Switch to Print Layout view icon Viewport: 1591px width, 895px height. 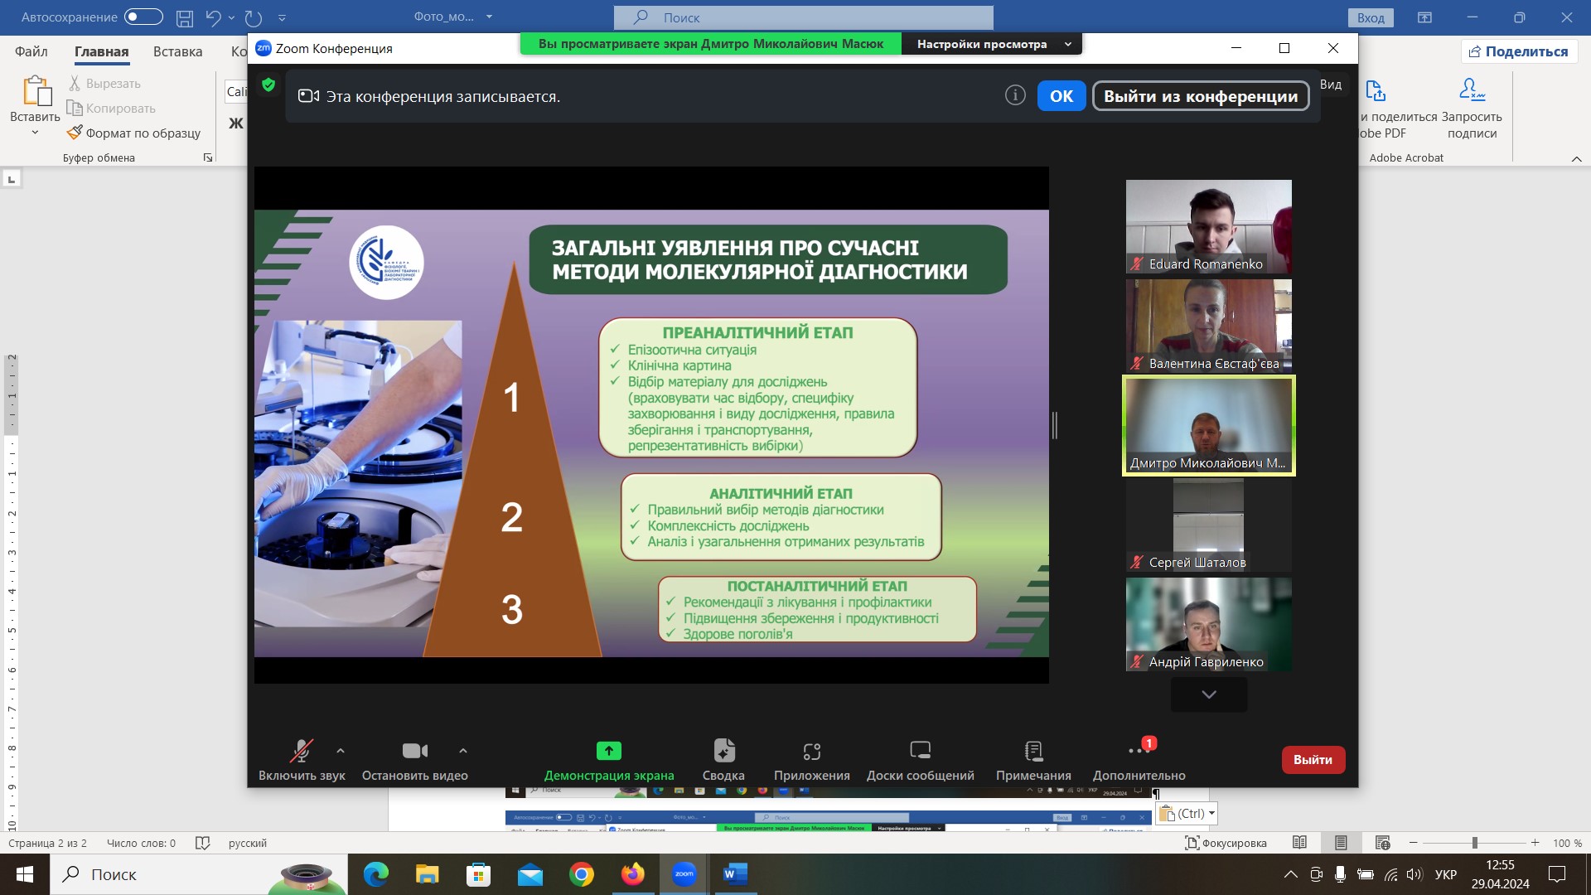tap(1341, 843)
